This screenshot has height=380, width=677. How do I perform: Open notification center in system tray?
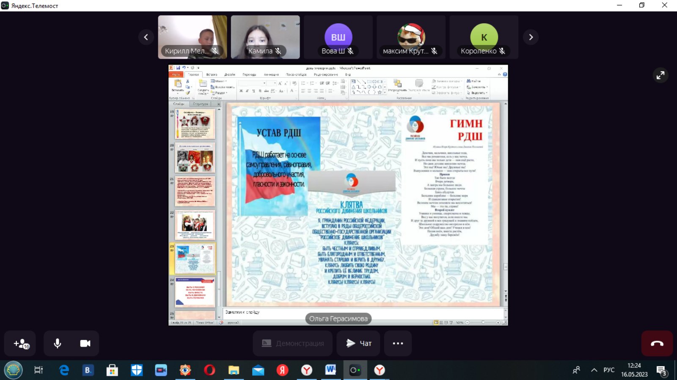point(661,371)
